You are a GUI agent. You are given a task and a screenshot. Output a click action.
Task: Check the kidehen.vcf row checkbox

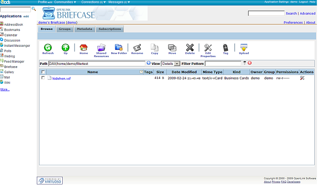coord(43,78)
